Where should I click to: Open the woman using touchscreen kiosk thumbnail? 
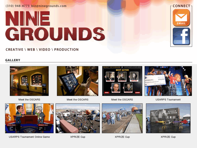(78, 81)
